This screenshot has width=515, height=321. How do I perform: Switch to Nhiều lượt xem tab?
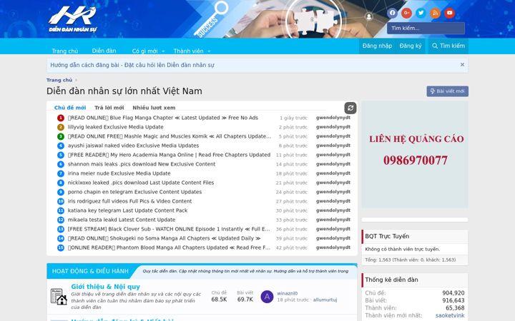tap(154, 108)
